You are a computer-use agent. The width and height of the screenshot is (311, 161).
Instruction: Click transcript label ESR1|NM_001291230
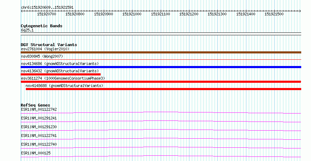(39, 127)
